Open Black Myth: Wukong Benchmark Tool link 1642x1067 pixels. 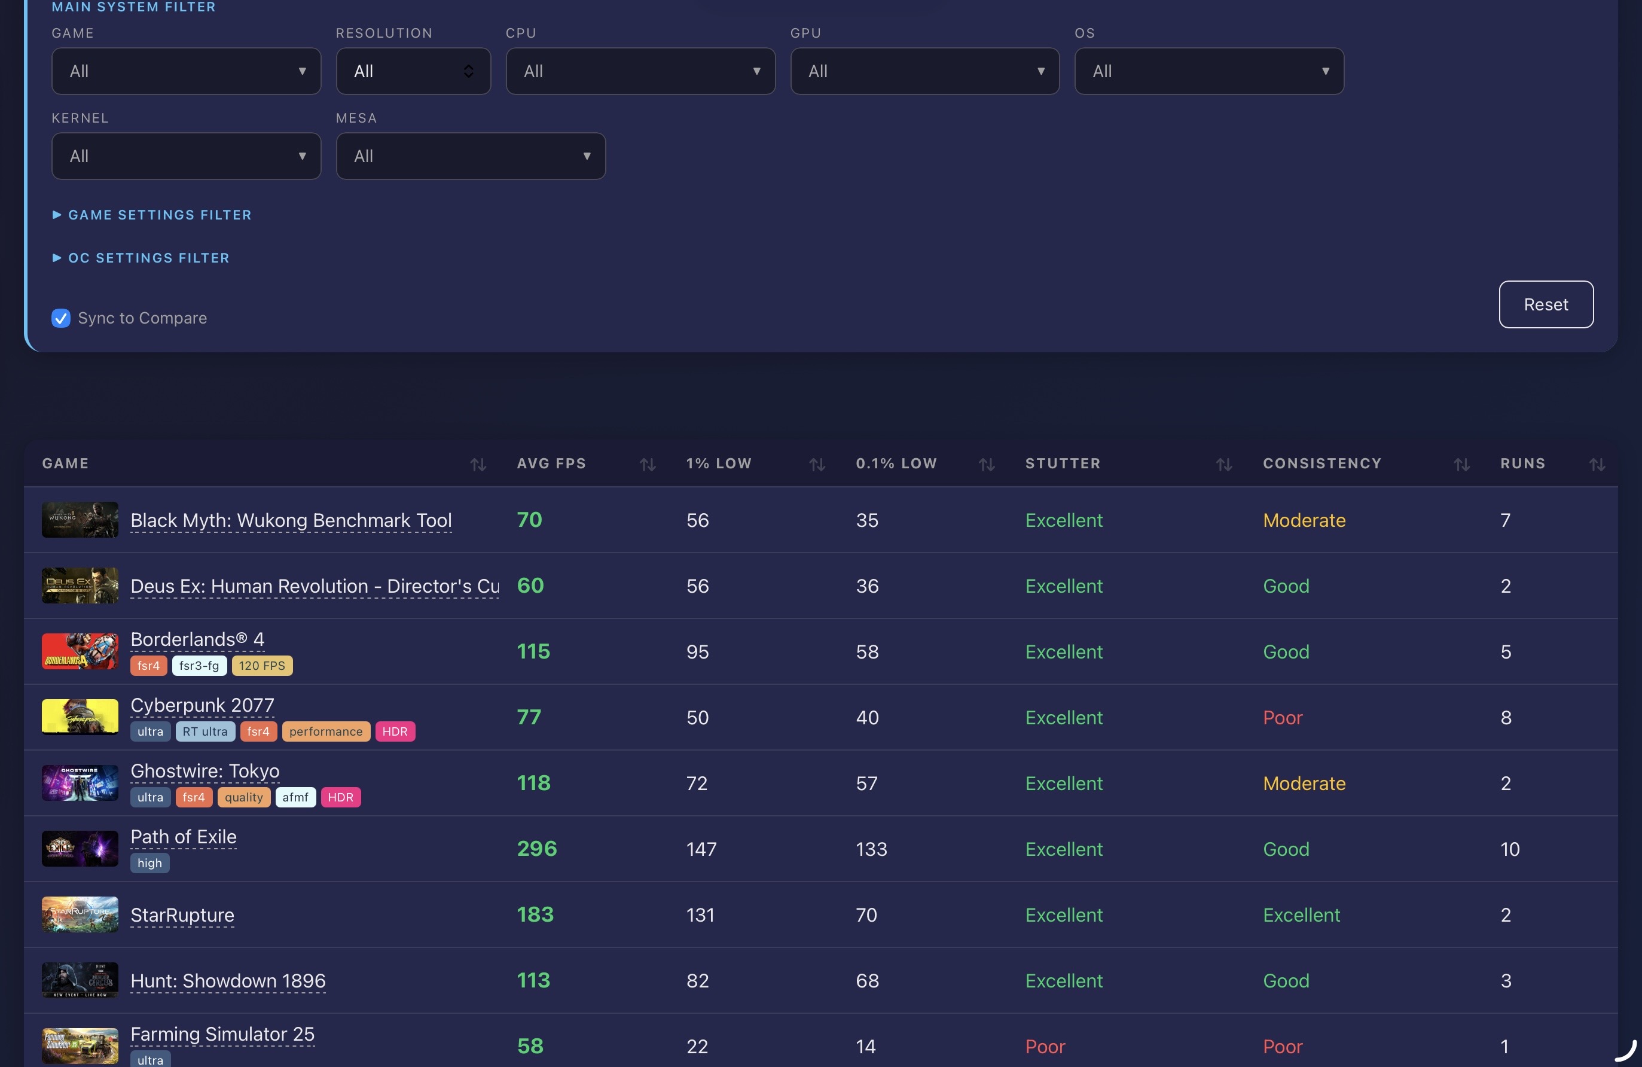[x=291, y=520]
